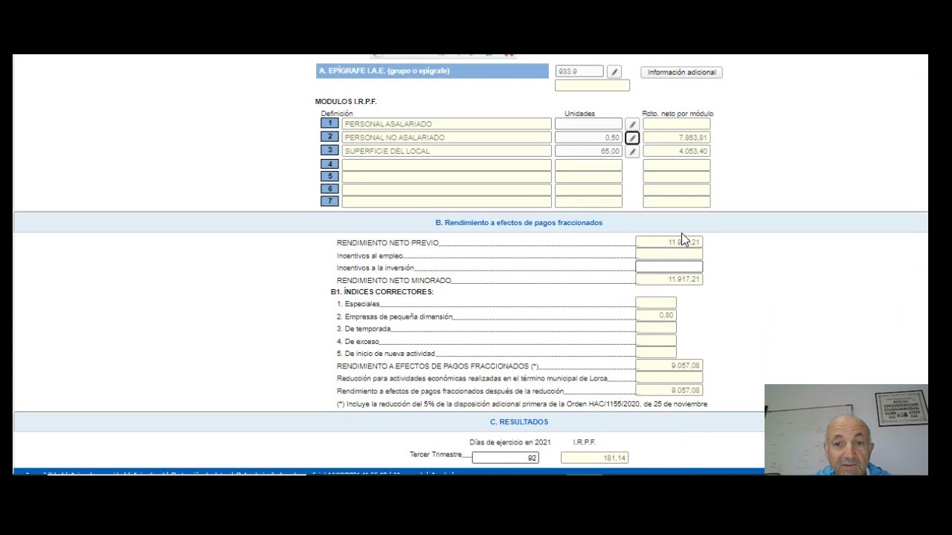
Task: Click the Unidades field of module row 6
Action: point(588,189)
